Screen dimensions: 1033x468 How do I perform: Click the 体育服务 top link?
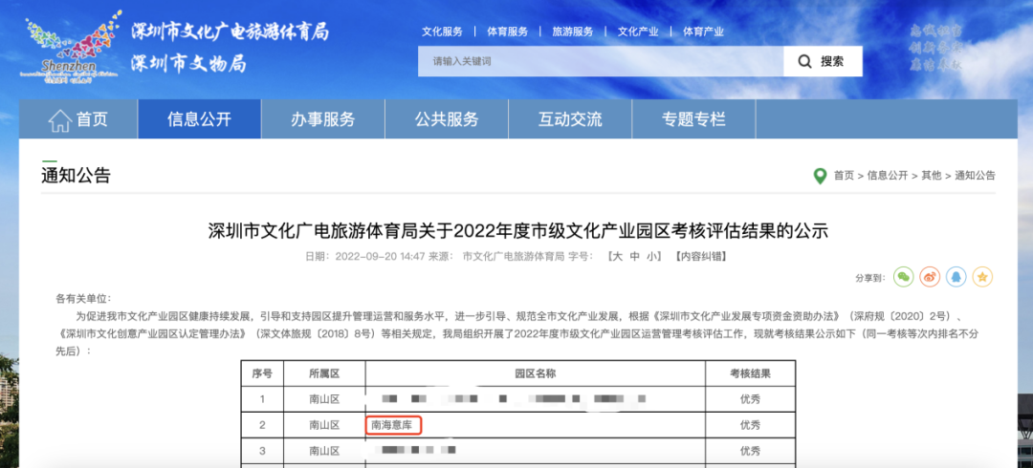(507, 32)
